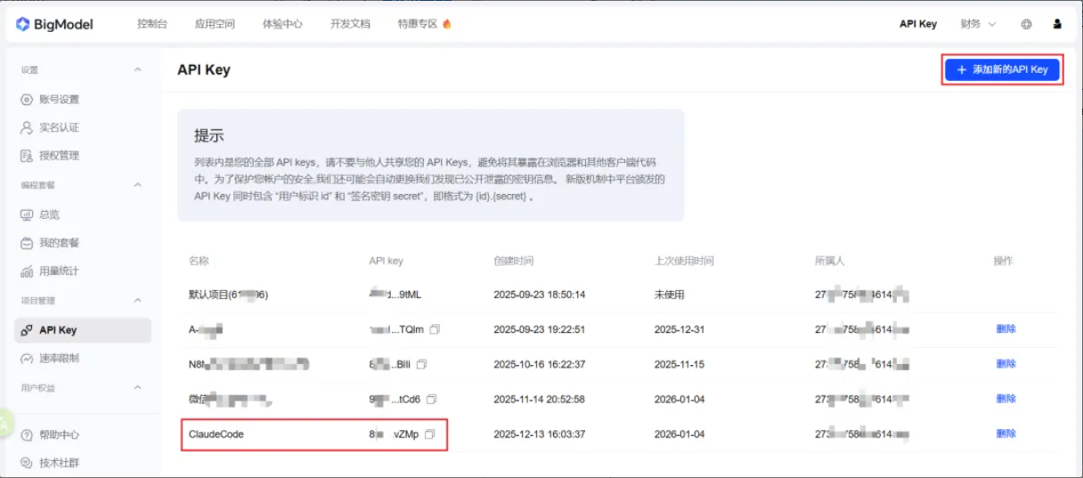Click the BigModel logo
The image size is (1083, 478).
coord(54,24)
